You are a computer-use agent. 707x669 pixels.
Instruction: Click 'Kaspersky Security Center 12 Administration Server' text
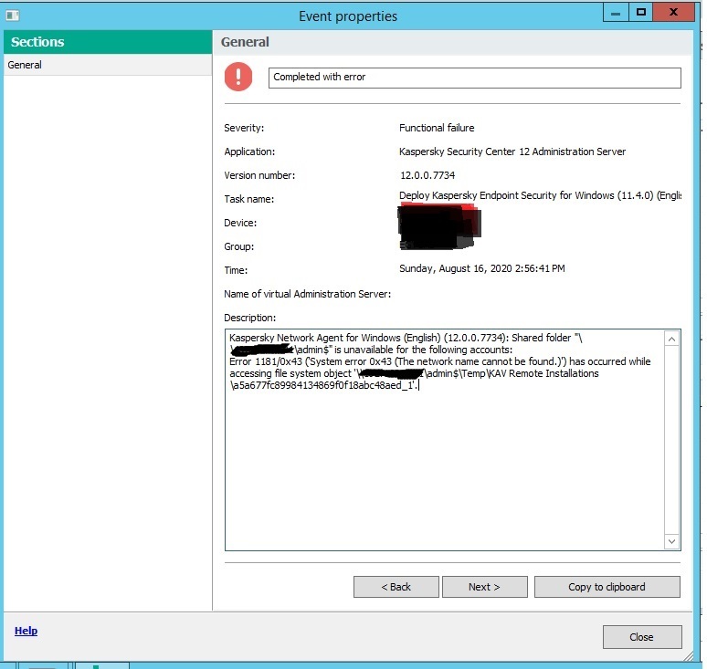coord(512,152)
